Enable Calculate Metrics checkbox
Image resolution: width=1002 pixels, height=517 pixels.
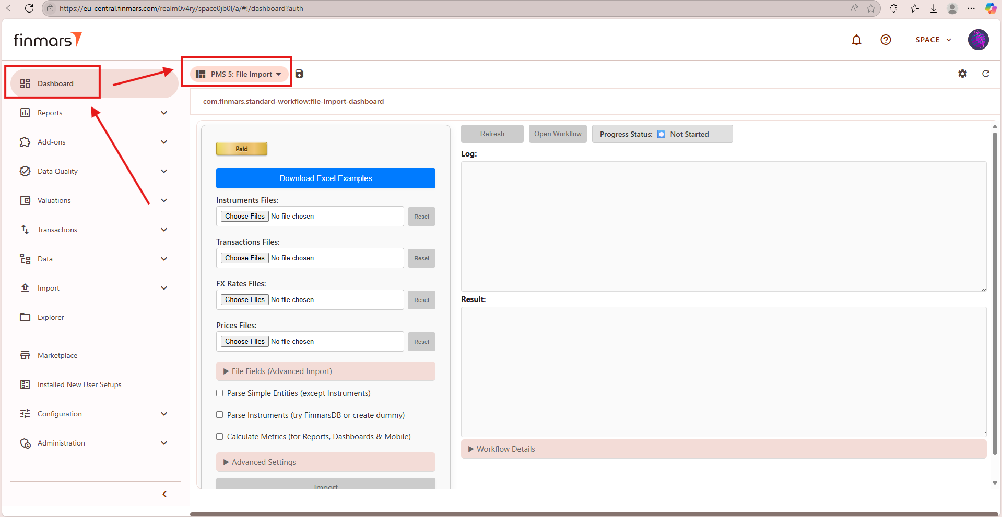(x=220, y=437)
